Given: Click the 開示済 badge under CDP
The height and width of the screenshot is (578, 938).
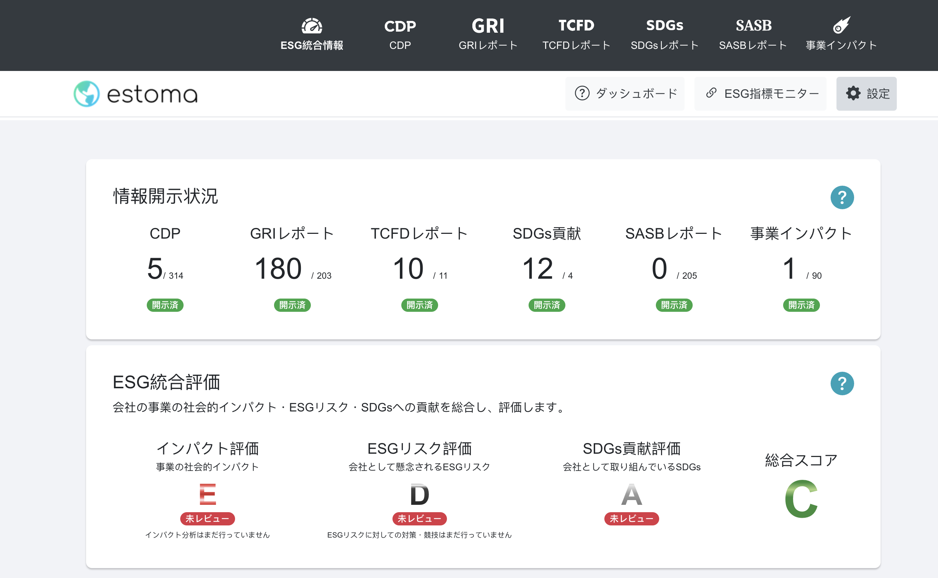Looking at the screenshot, I should (165, 305).
